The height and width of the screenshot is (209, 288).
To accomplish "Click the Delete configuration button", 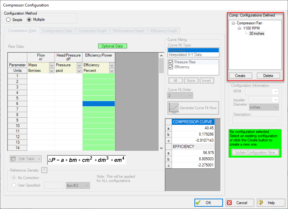I will (x=268, y=76).
